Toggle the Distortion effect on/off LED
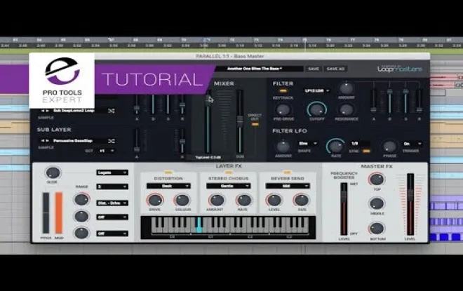This screenshot has width=463, height=291. coord(168,172)
